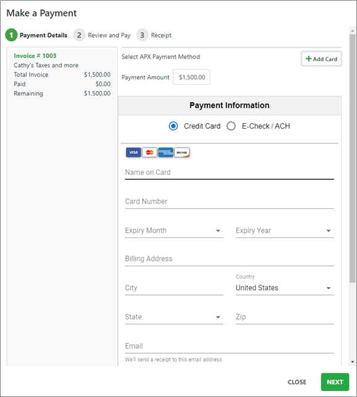The width and height of the screenshot is (357, 397).
Task: Click Remaining amount $1,500.00
Action: (98, 93)
